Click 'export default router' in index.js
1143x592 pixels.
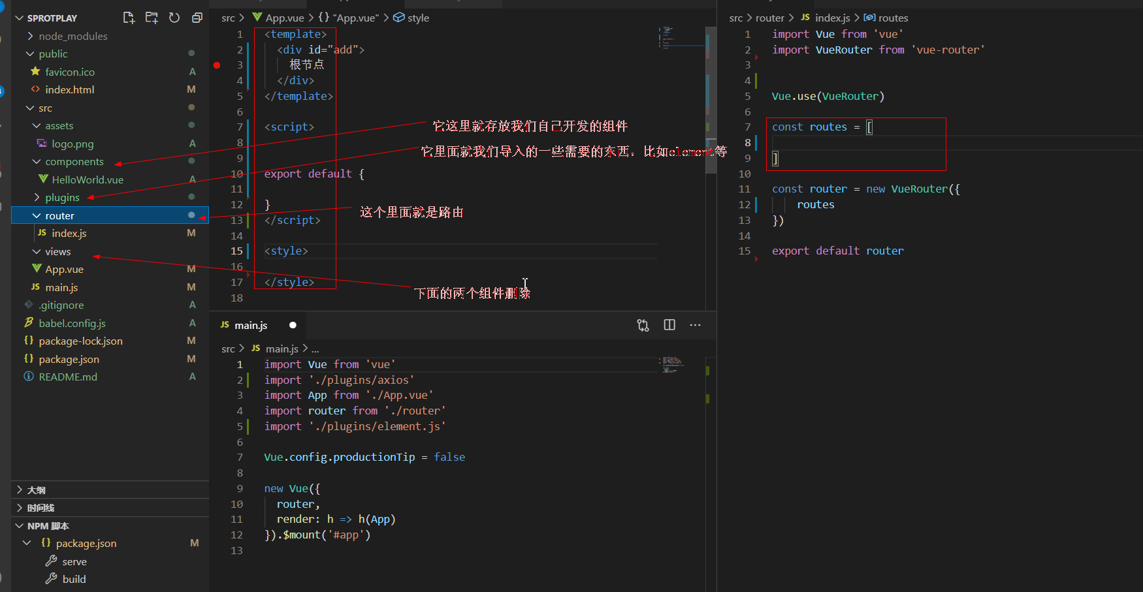838,251
